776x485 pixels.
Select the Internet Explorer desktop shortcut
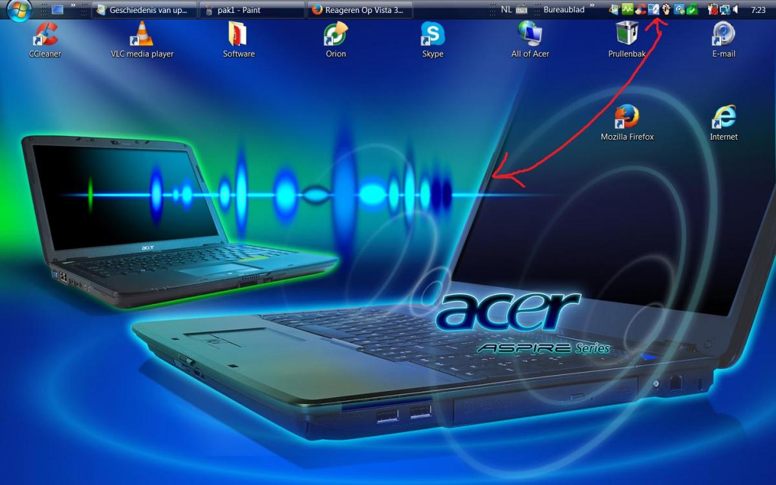[x=724, y=122]
